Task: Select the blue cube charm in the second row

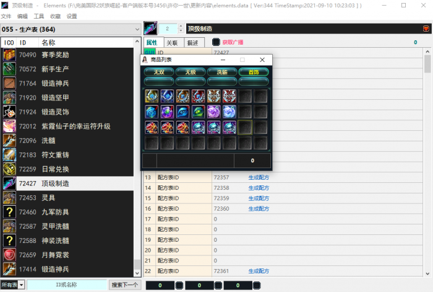Action: [x=152, y=112]
